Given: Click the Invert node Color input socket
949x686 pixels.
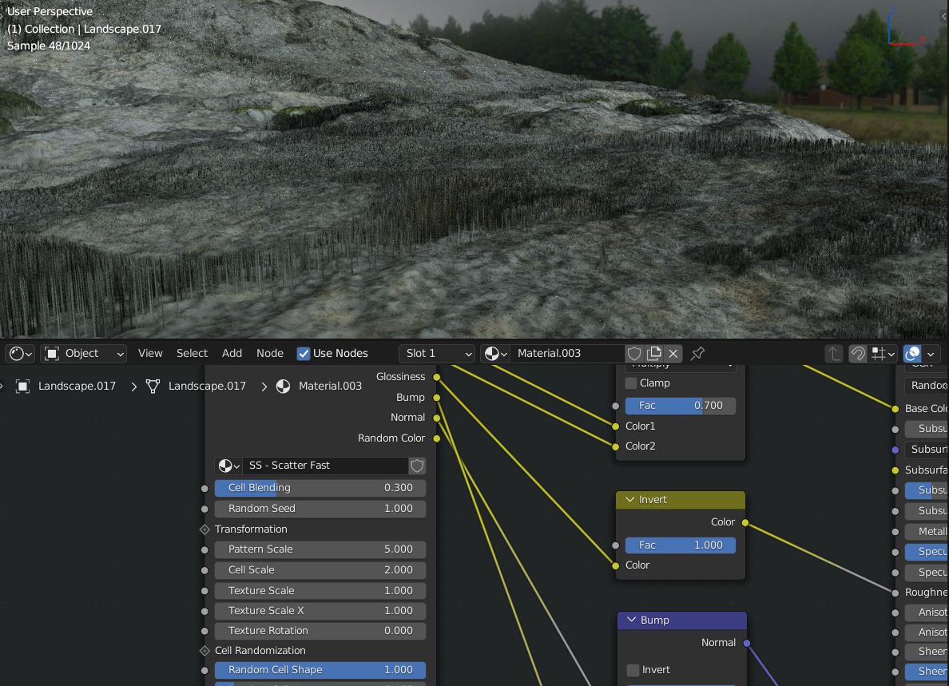Looking at the screenshot, I should pos(616,565).
